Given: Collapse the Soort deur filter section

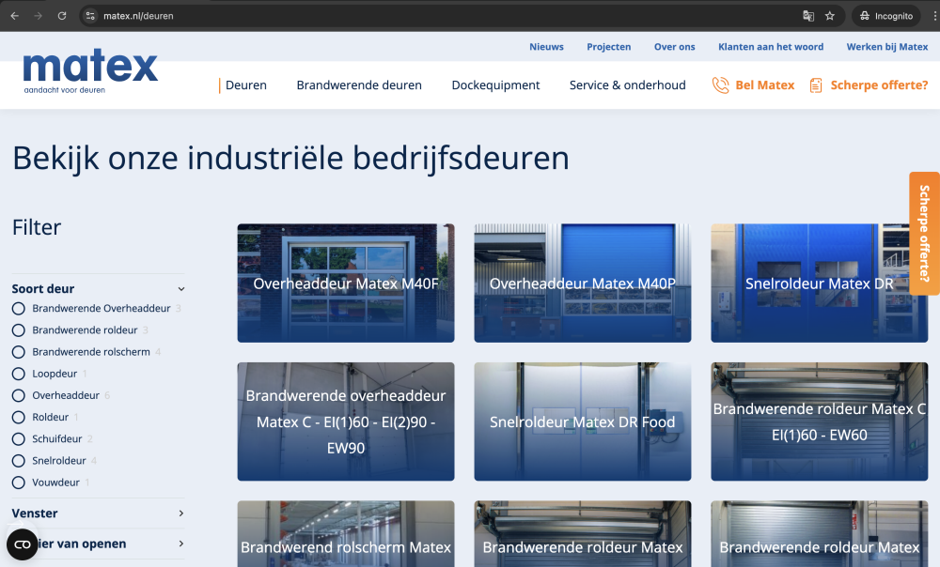Looking at the screenshot, I should [181, 289].
